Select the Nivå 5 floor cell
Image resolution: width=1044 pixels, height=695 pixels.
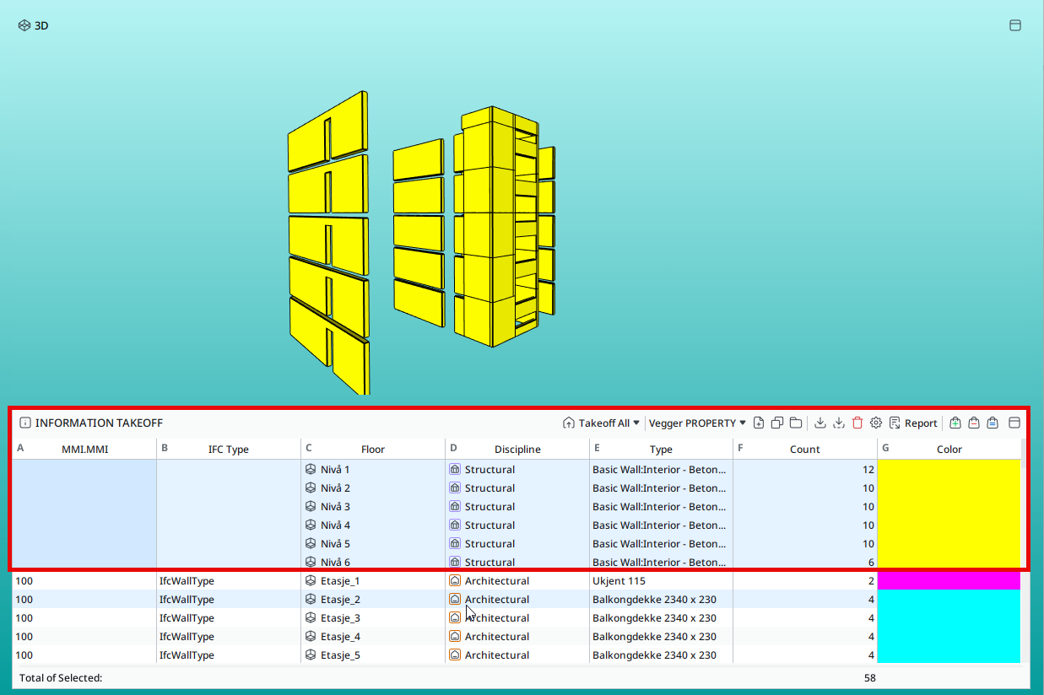click(373, 544)
